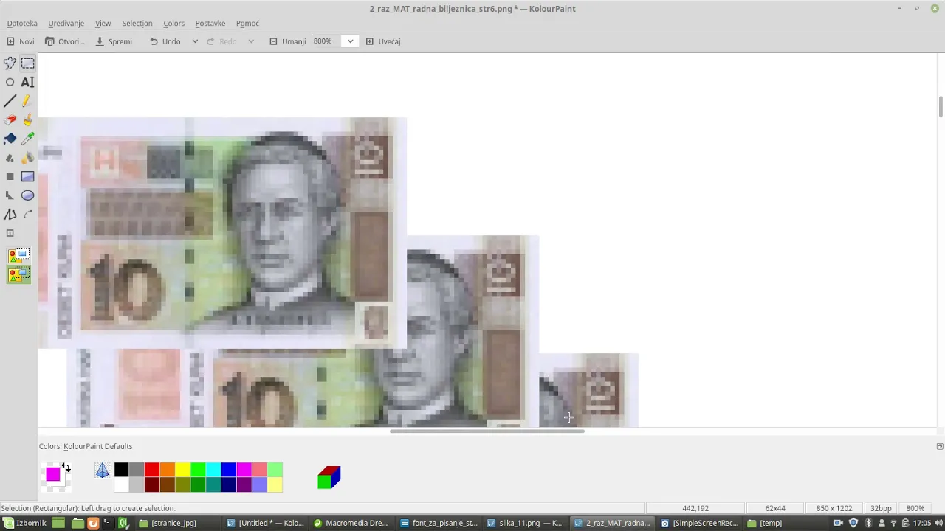Pick the blue color swatch

click(229, 470)
